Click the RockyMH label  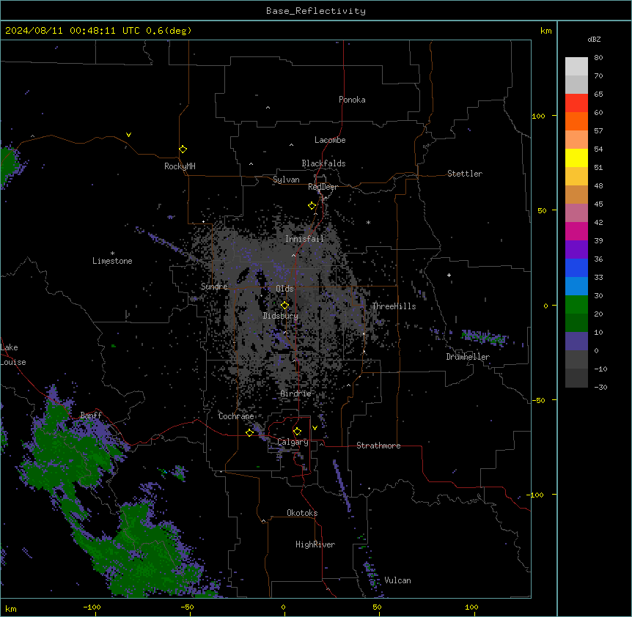click(180, 166)
